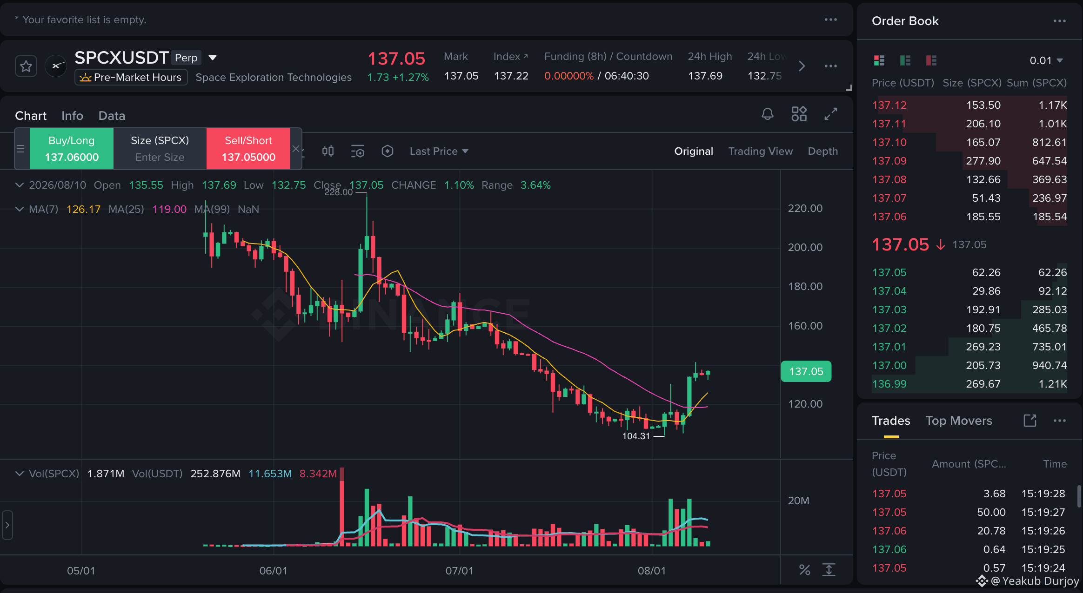
Task: Click the MA(7) 126.17 value
Action: [x=84, y=209]
